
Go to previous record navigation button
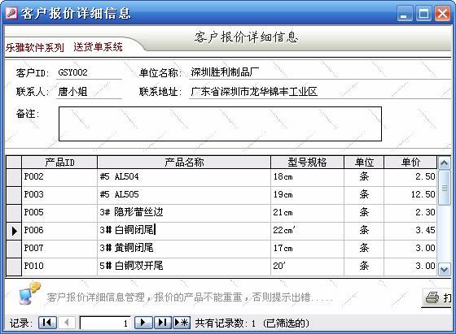click(x=67, y=323)
